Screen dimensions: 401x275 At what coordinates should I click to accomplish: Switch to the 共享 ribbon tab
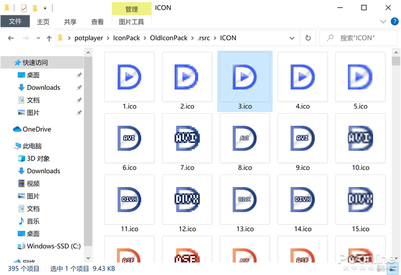point(70,22)
